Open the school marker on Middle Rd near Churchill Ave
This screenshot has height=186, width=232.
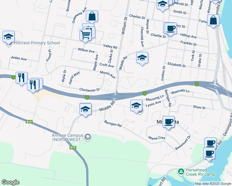pyautogui.click(x=142, y=58)
